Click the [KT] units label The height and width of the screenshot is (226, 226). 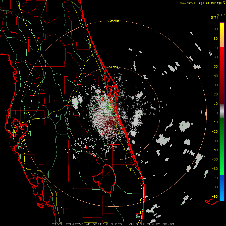point(214,17)
